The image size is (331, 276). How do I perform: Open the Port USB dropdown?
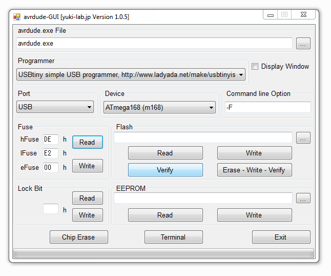55,107
